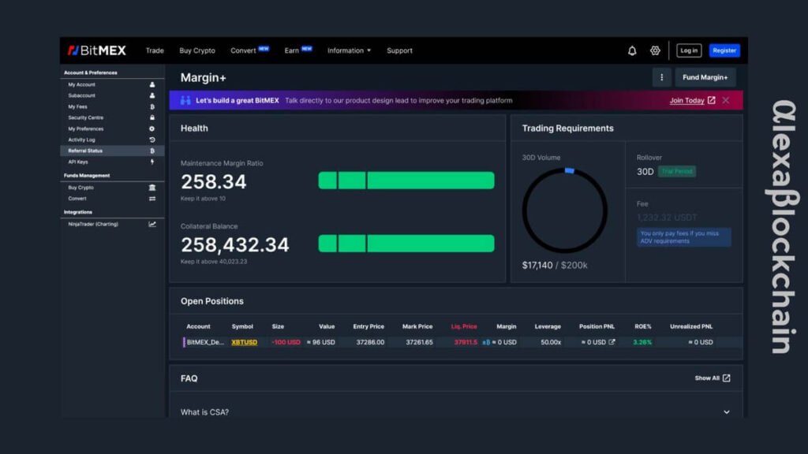Click the NinjaTrader chart icon
The image size is (808, 454).
click(152, 224)
